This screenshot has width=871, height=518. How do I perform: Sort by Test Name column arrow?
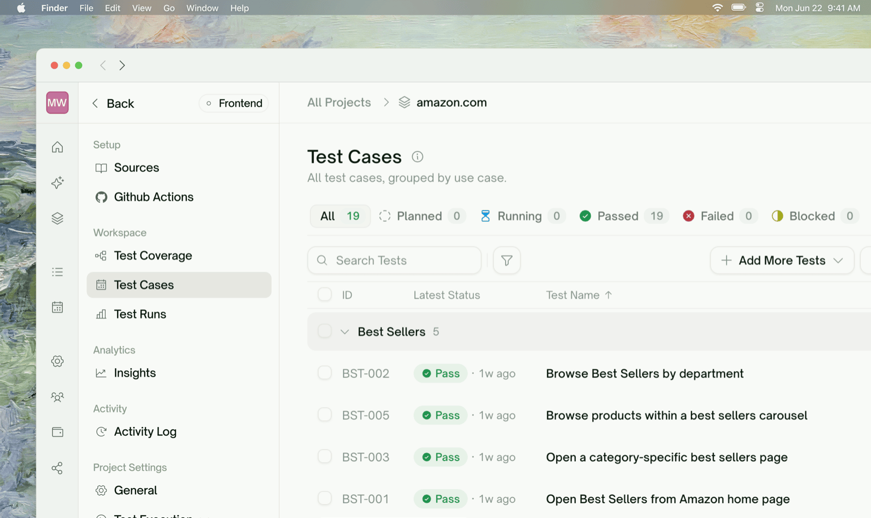click(x=609, y=295)
